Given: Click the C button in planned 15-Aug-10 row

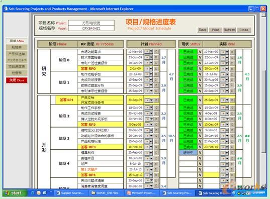Looking at the screenshot, I should [156, 175].
